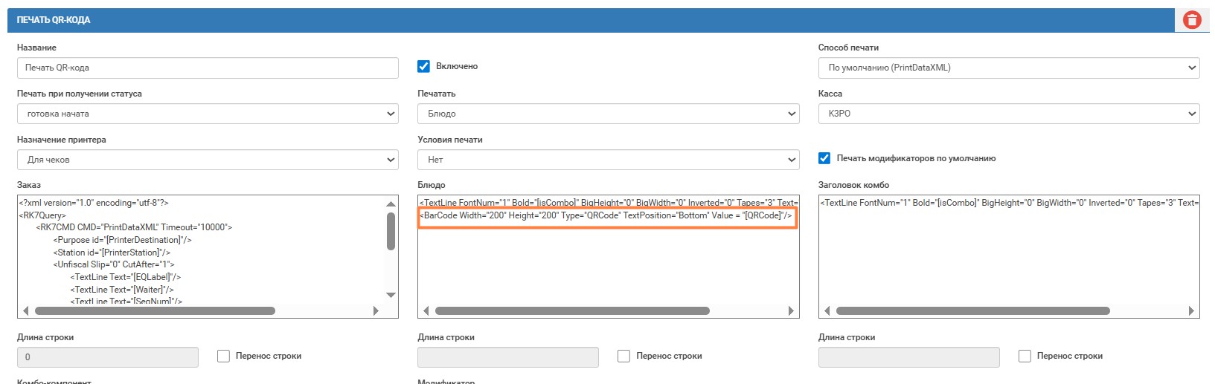This screenshot has width=1215, height=384.
Task: Enable Перенос строки under Заказ
Action: 223,356
